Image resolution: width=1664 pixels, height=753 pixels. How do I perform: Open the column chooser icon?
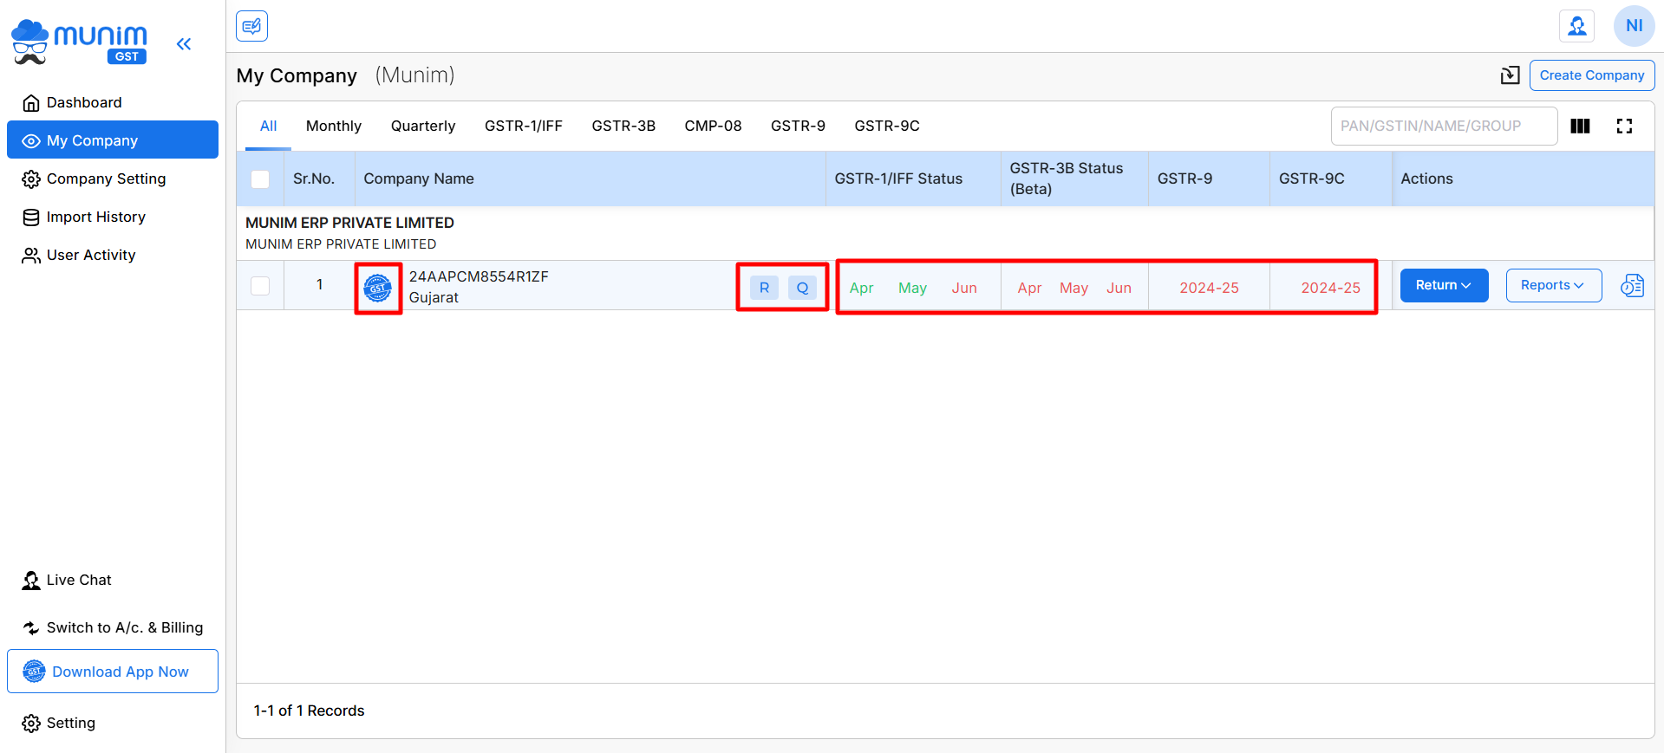[x=1580, y=127]
